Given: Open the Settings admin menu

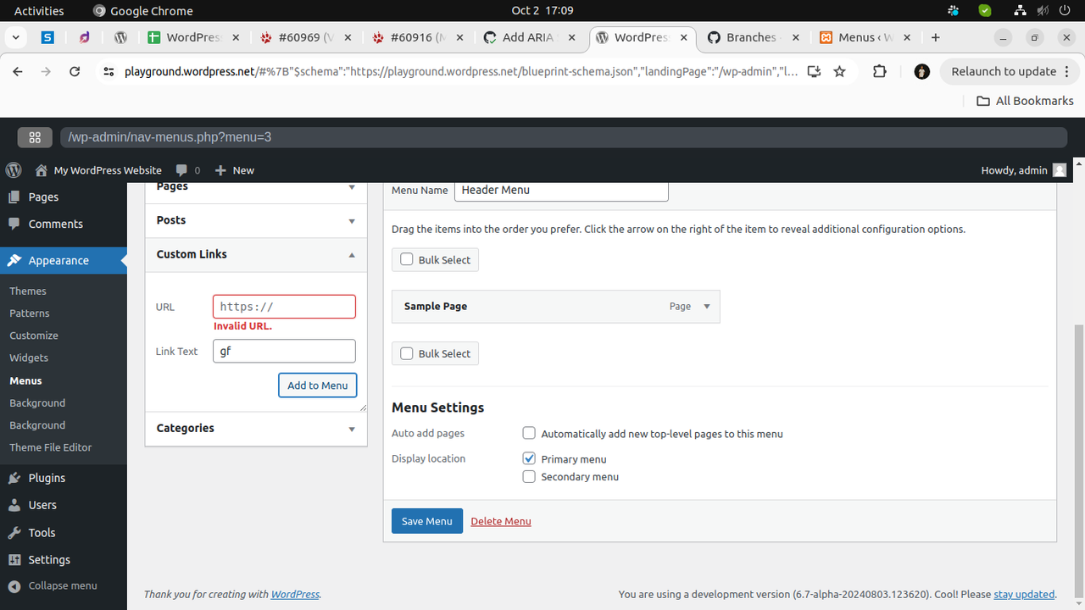Looking at the screenshot, I should tap(64, 560).
